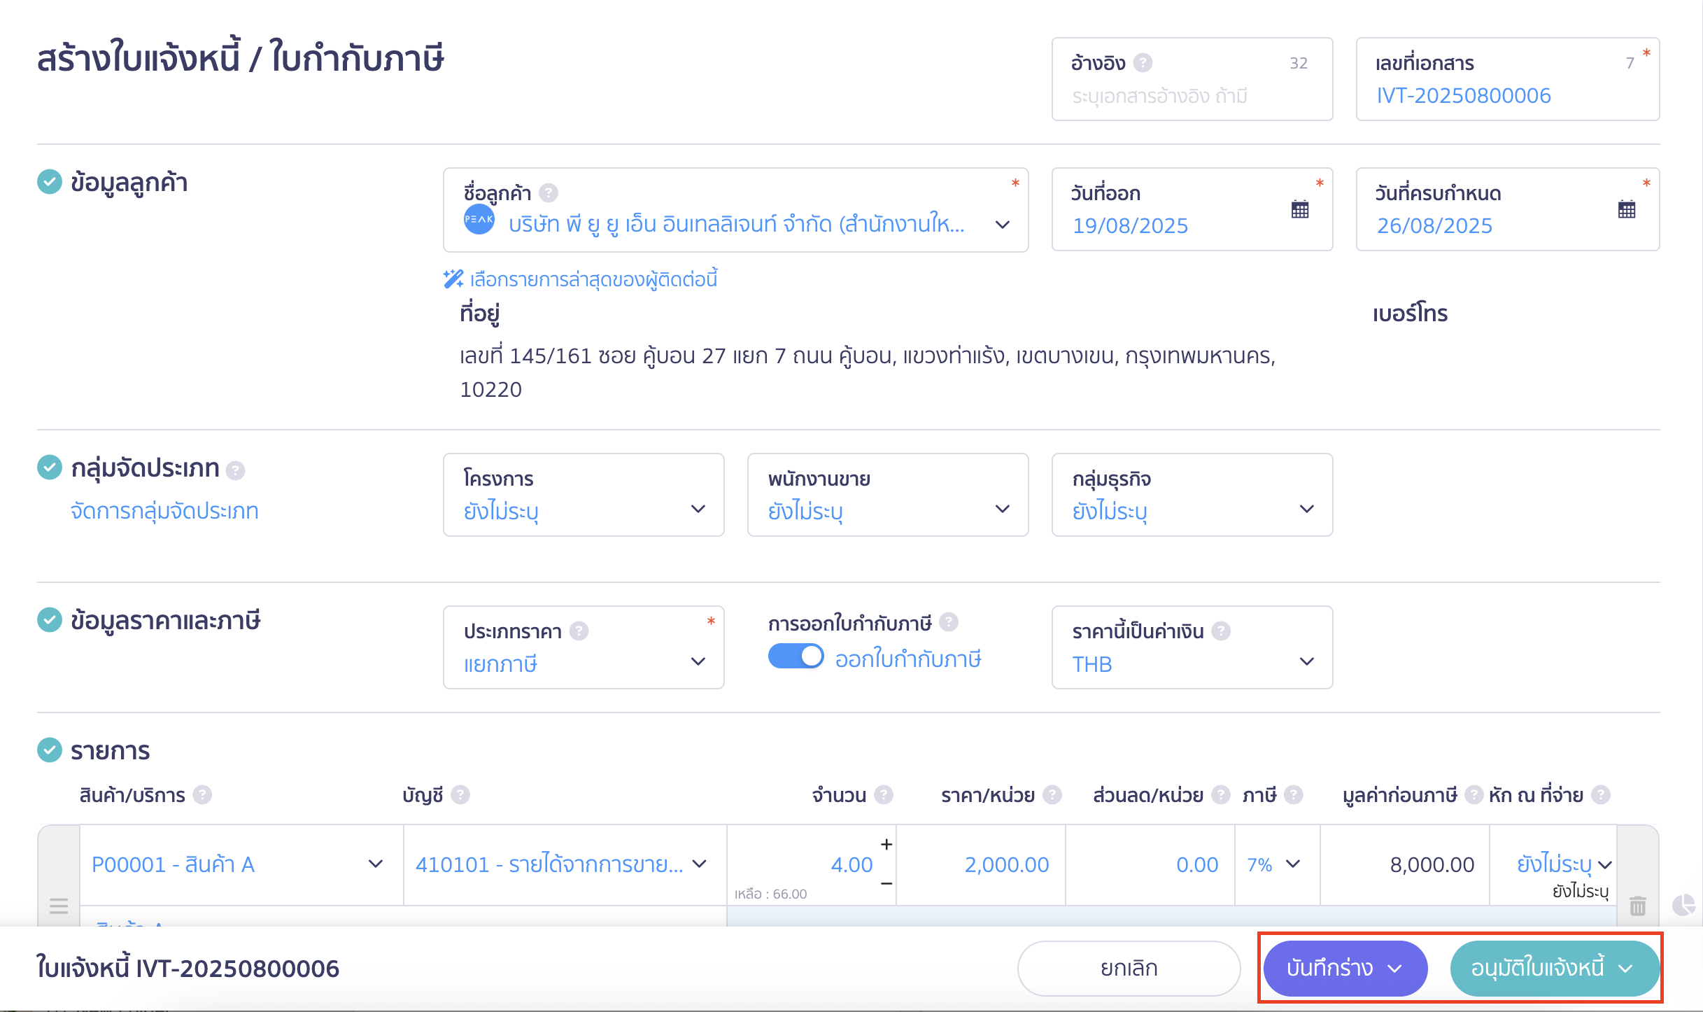Click the due date field 26/08/2025
1703x1012 pixels.
point(1508,209)
